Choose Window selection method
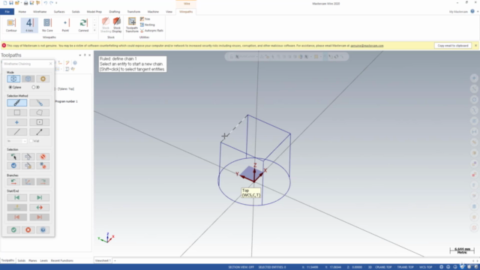Viewport: 480px width, 270px height. click(16, 112)
